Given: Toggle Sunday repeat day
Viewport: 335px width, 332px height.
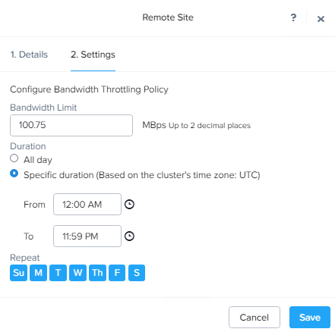Looking at the screenshot, I should (x=18, y=273).
